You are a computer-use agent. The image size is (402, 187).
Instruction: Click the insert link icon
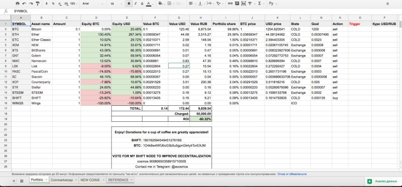tap(230, 4)
